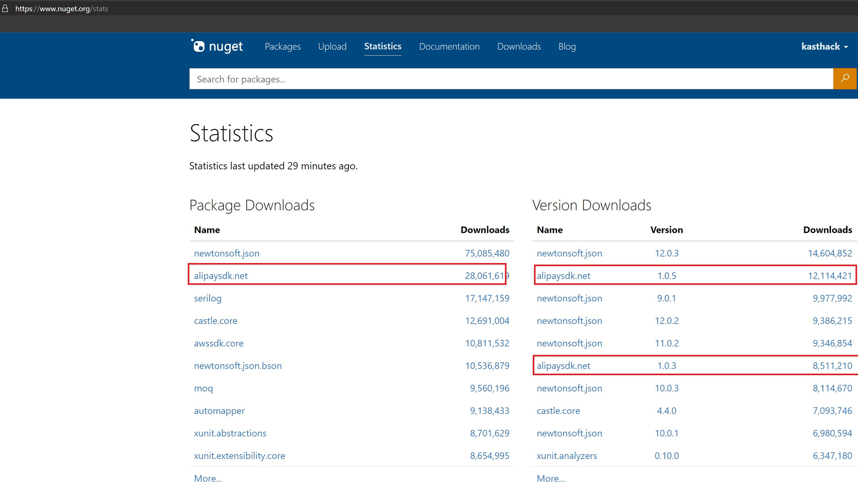Open alipaysdk.net in the 1.0.5 version row
The image size is (858, 492).
563,276
